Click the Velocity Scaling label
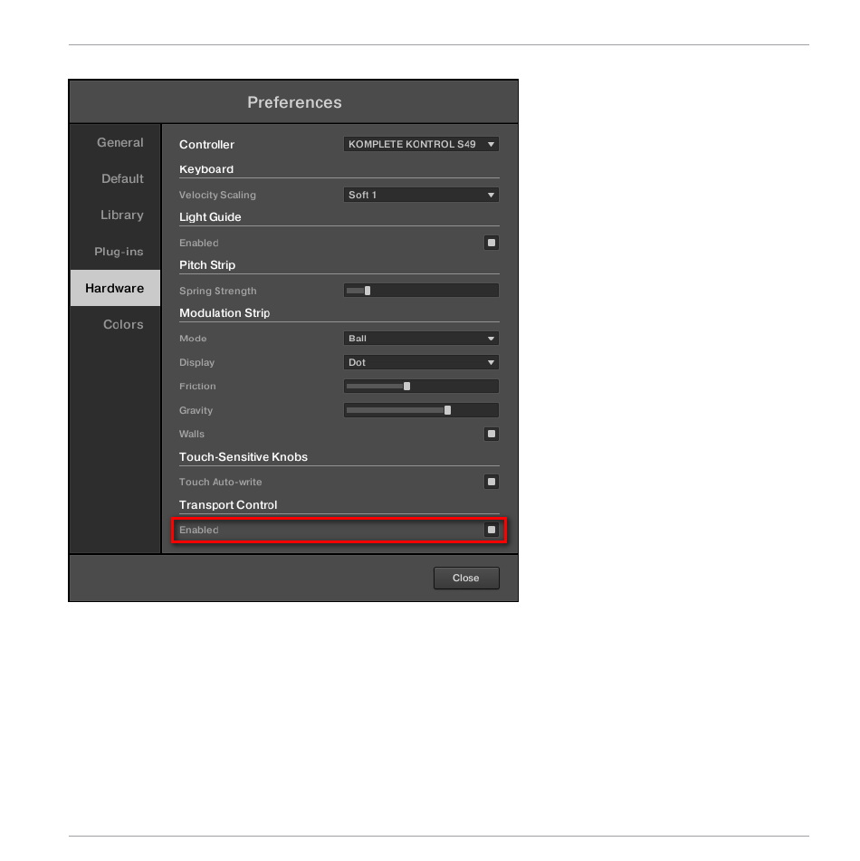Screen dimensions: 860x861 pos(217,195)
